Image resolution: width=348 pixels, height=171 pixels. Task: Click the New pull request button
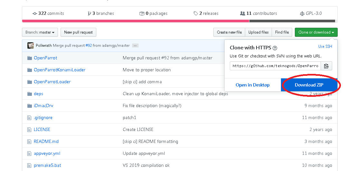(78, 32)
